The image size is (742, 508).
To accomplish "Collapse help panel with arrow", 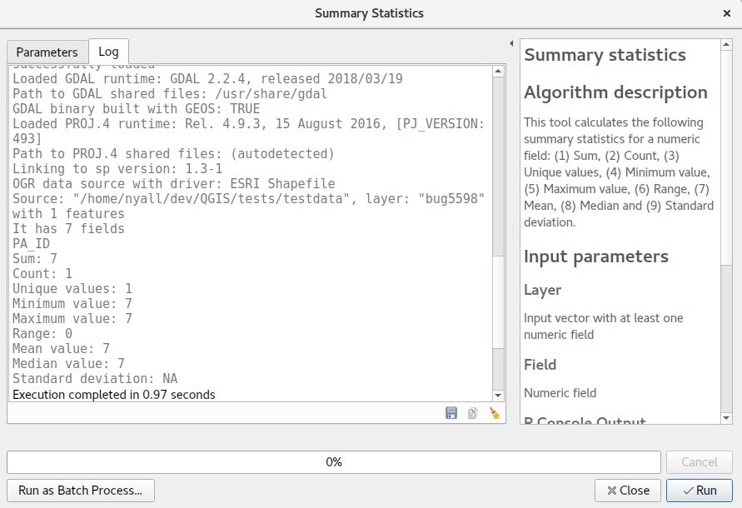I will (x=511, y=43).
